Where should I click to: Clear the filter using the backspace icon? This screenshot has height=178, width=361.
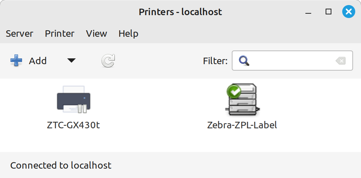(340, 61)
